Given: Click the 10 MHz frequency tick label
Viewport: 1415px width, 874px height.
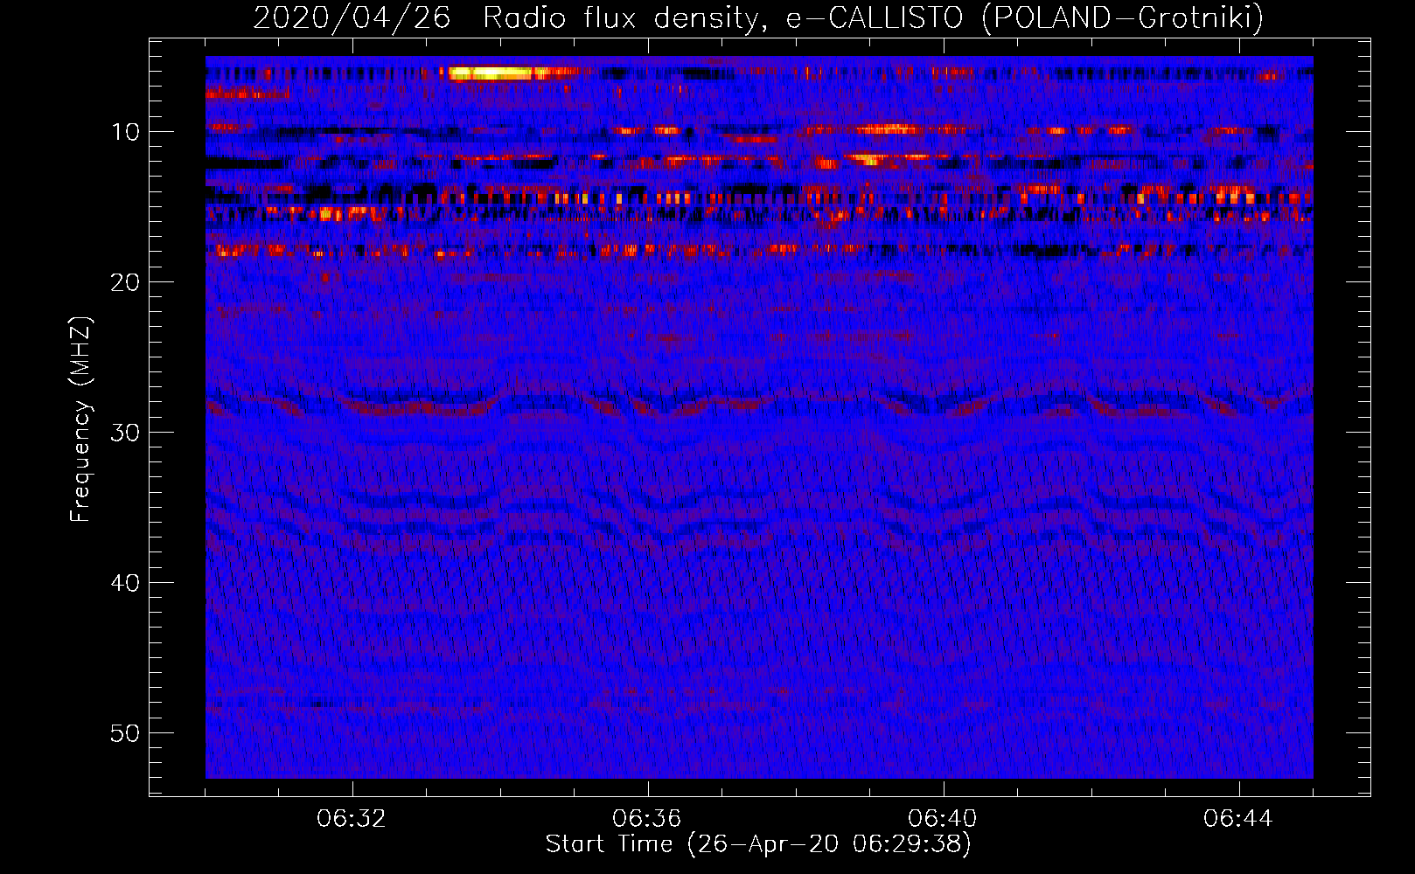Looking at the screenshot, I should click(126, 132).
